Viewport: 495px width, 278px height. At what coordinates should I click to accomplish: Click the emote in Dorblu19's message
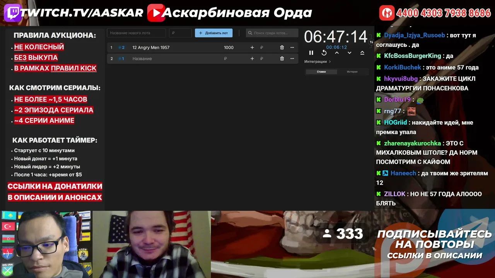click(420, 100)
